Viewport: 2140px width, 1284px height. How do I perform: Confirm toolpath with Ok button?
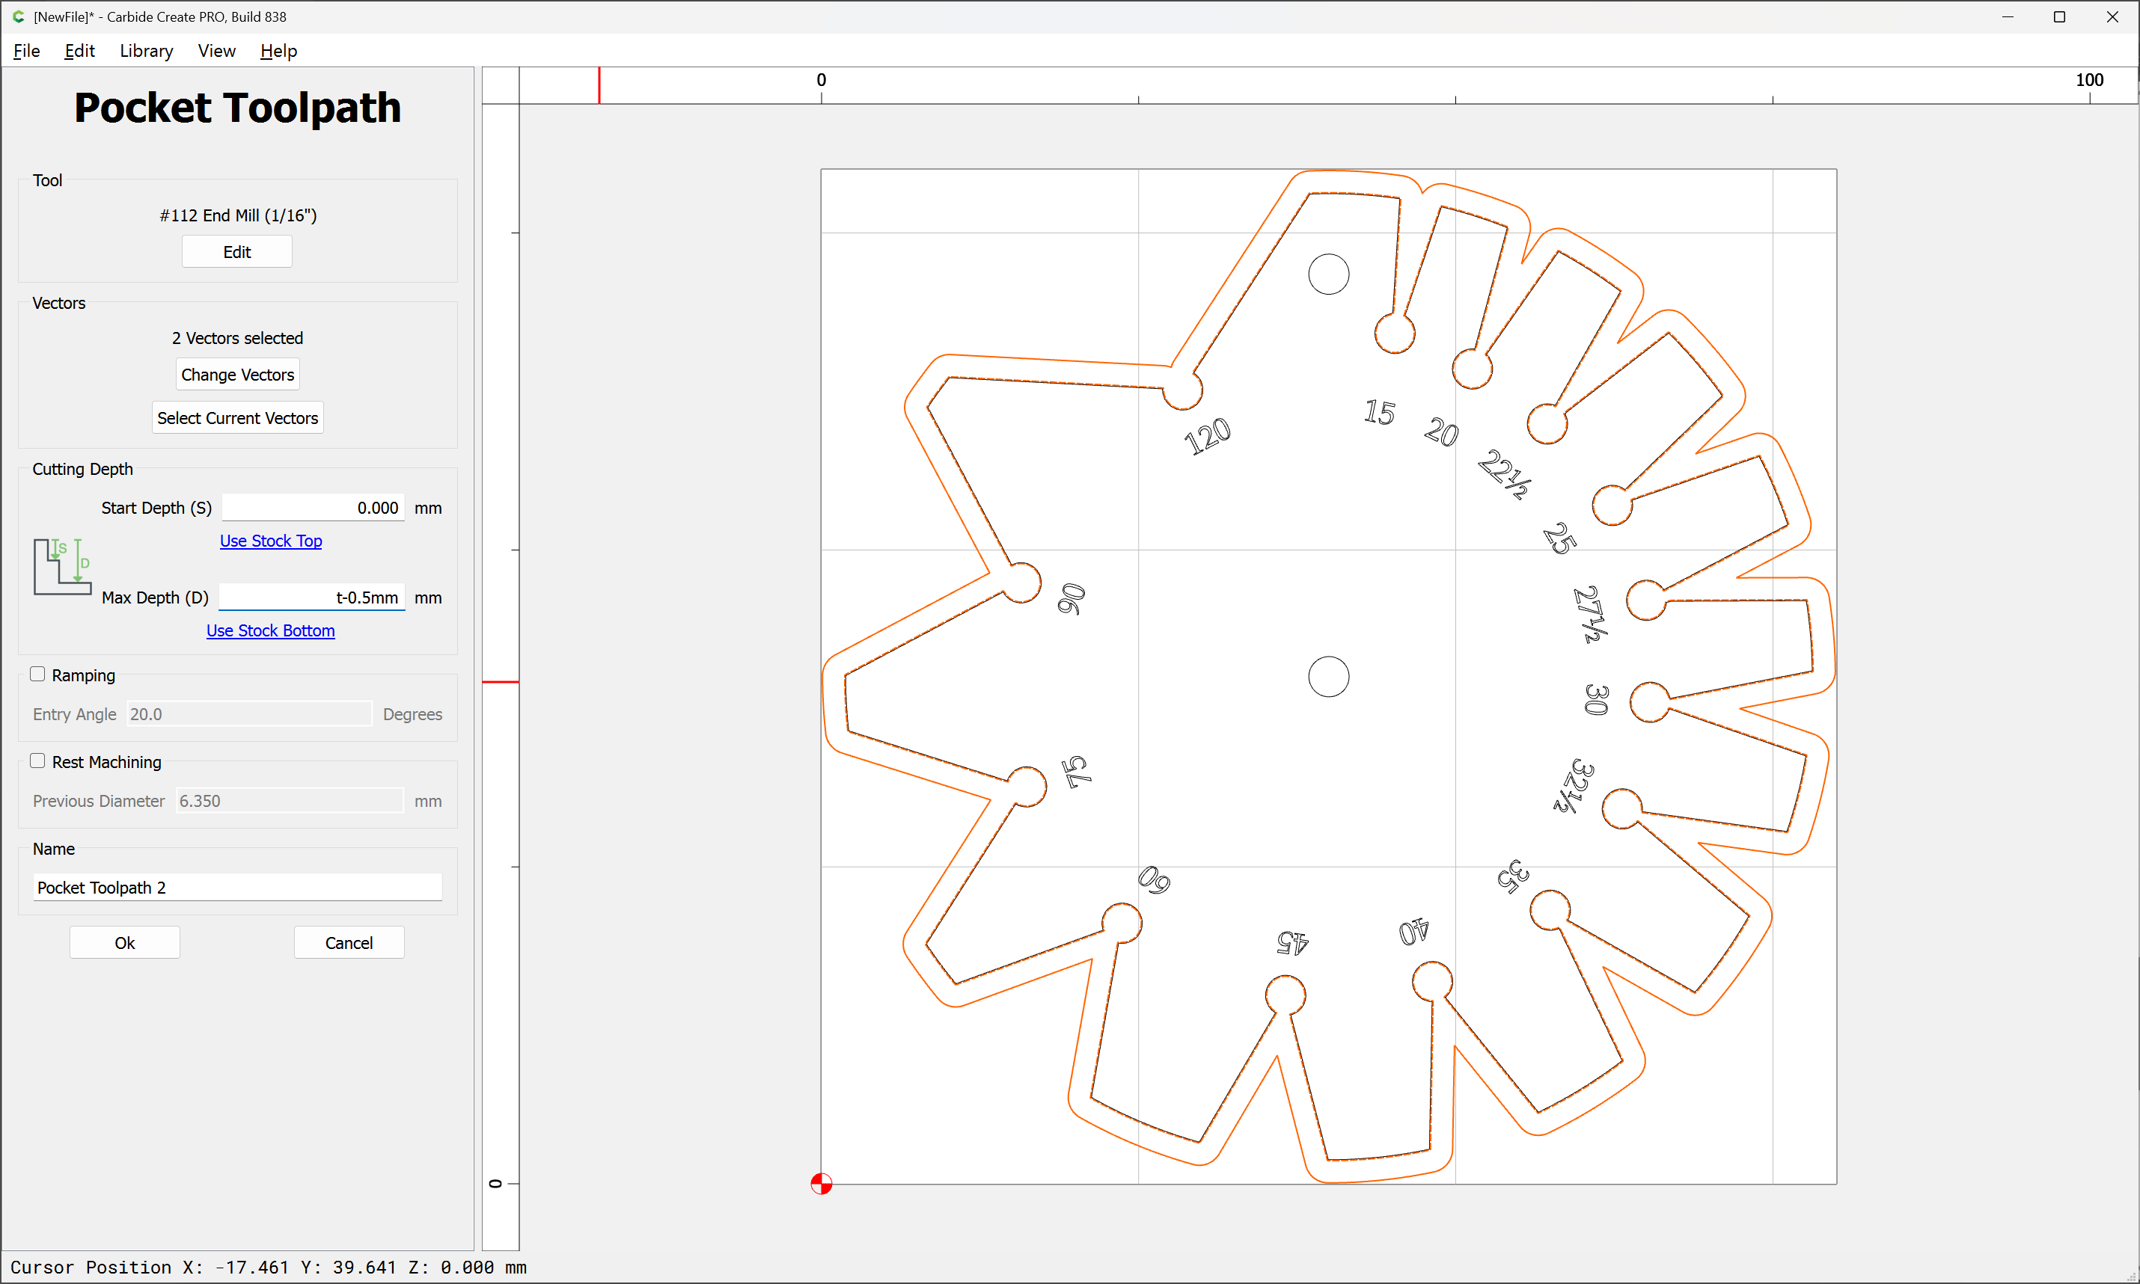[125, 942]
